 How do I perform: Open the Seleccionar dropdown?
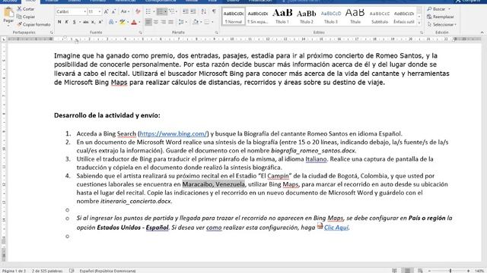pyautogui.click(x=441, y=24)
